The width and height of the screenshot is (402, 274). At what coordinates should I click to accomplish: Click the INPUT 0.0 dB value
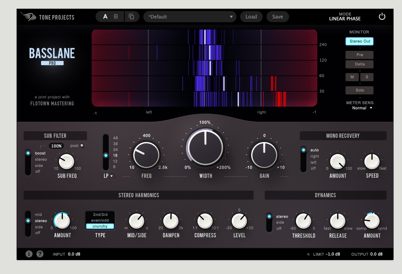tap(74, 254)
